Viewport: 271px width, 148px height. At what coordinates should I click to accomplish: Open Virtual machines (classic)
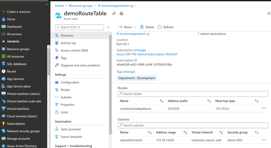[x=23, y=94]
